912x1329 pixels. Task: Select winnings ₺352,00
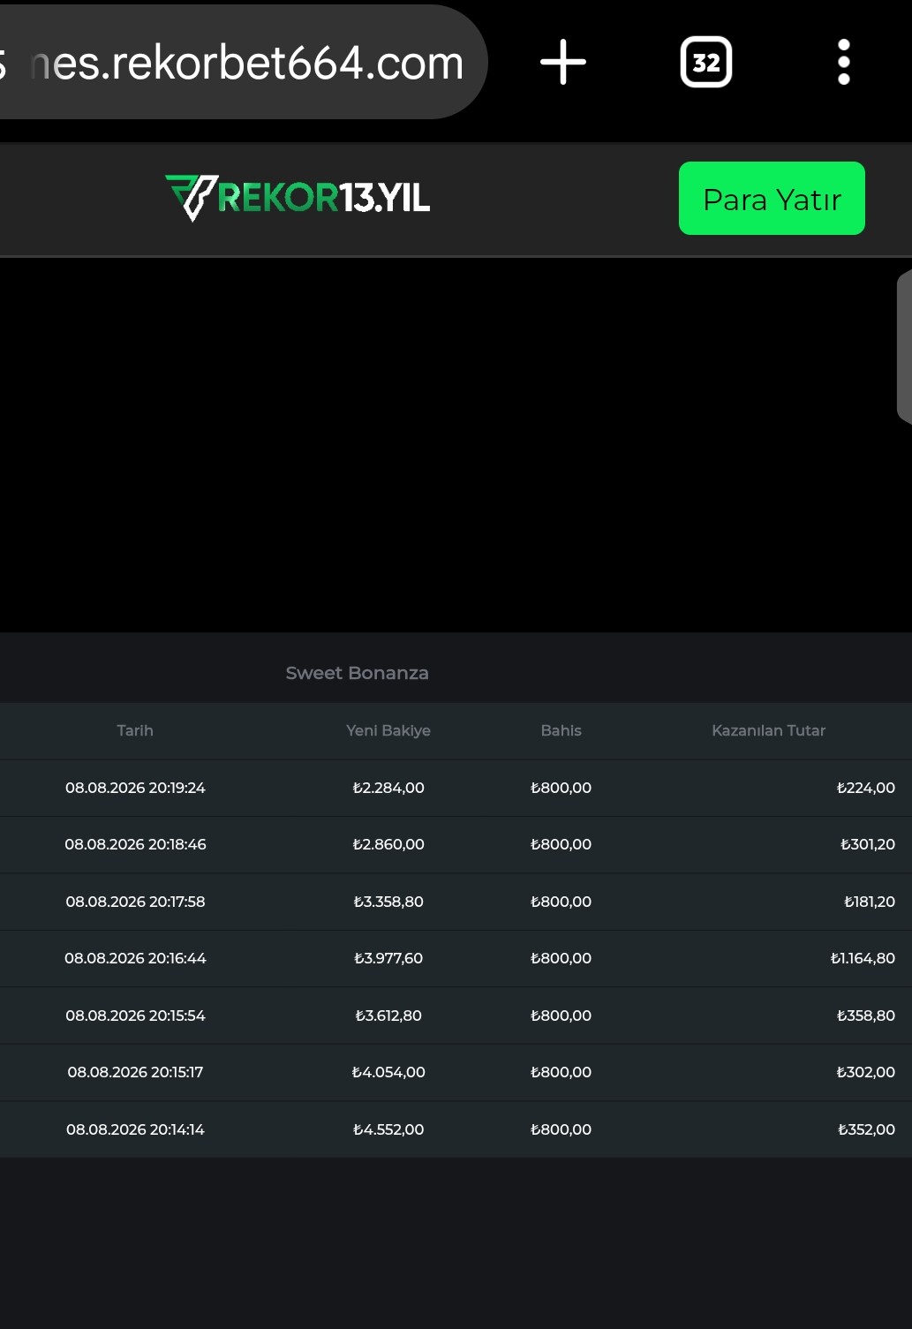click(x=866, y=1129)
